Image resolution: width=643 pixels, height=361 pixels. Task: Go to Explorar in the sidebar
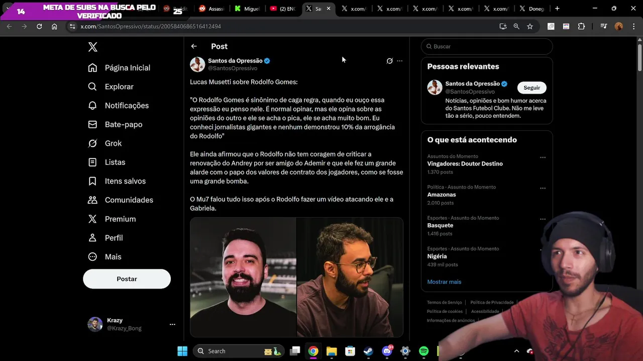pos(111,87)
